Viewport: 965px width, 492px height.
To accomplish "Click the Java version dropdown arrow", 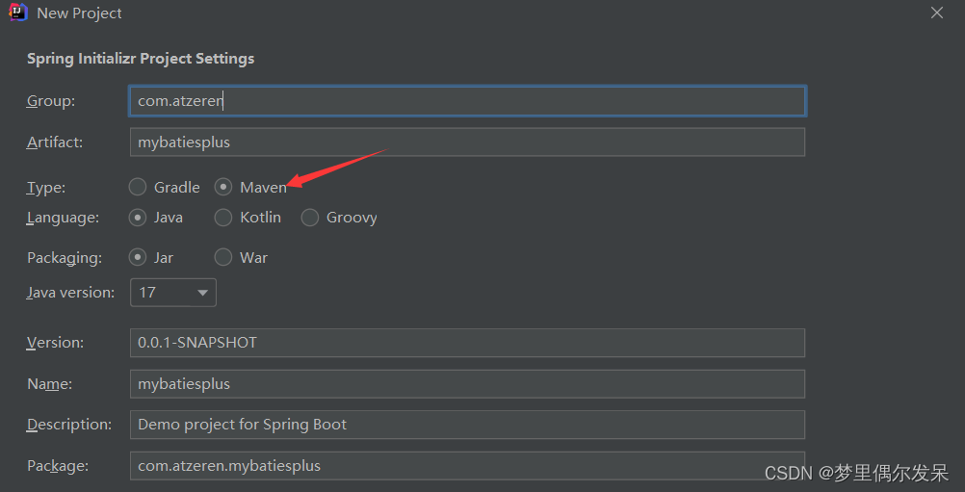I will click(x=202, y=293).
